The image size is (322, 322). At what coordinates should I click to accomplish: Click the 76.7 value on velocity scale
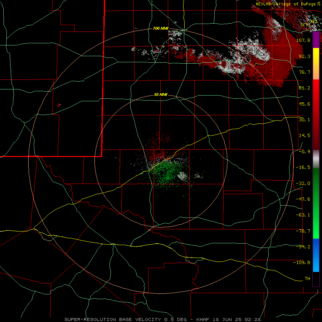(304, 72)
